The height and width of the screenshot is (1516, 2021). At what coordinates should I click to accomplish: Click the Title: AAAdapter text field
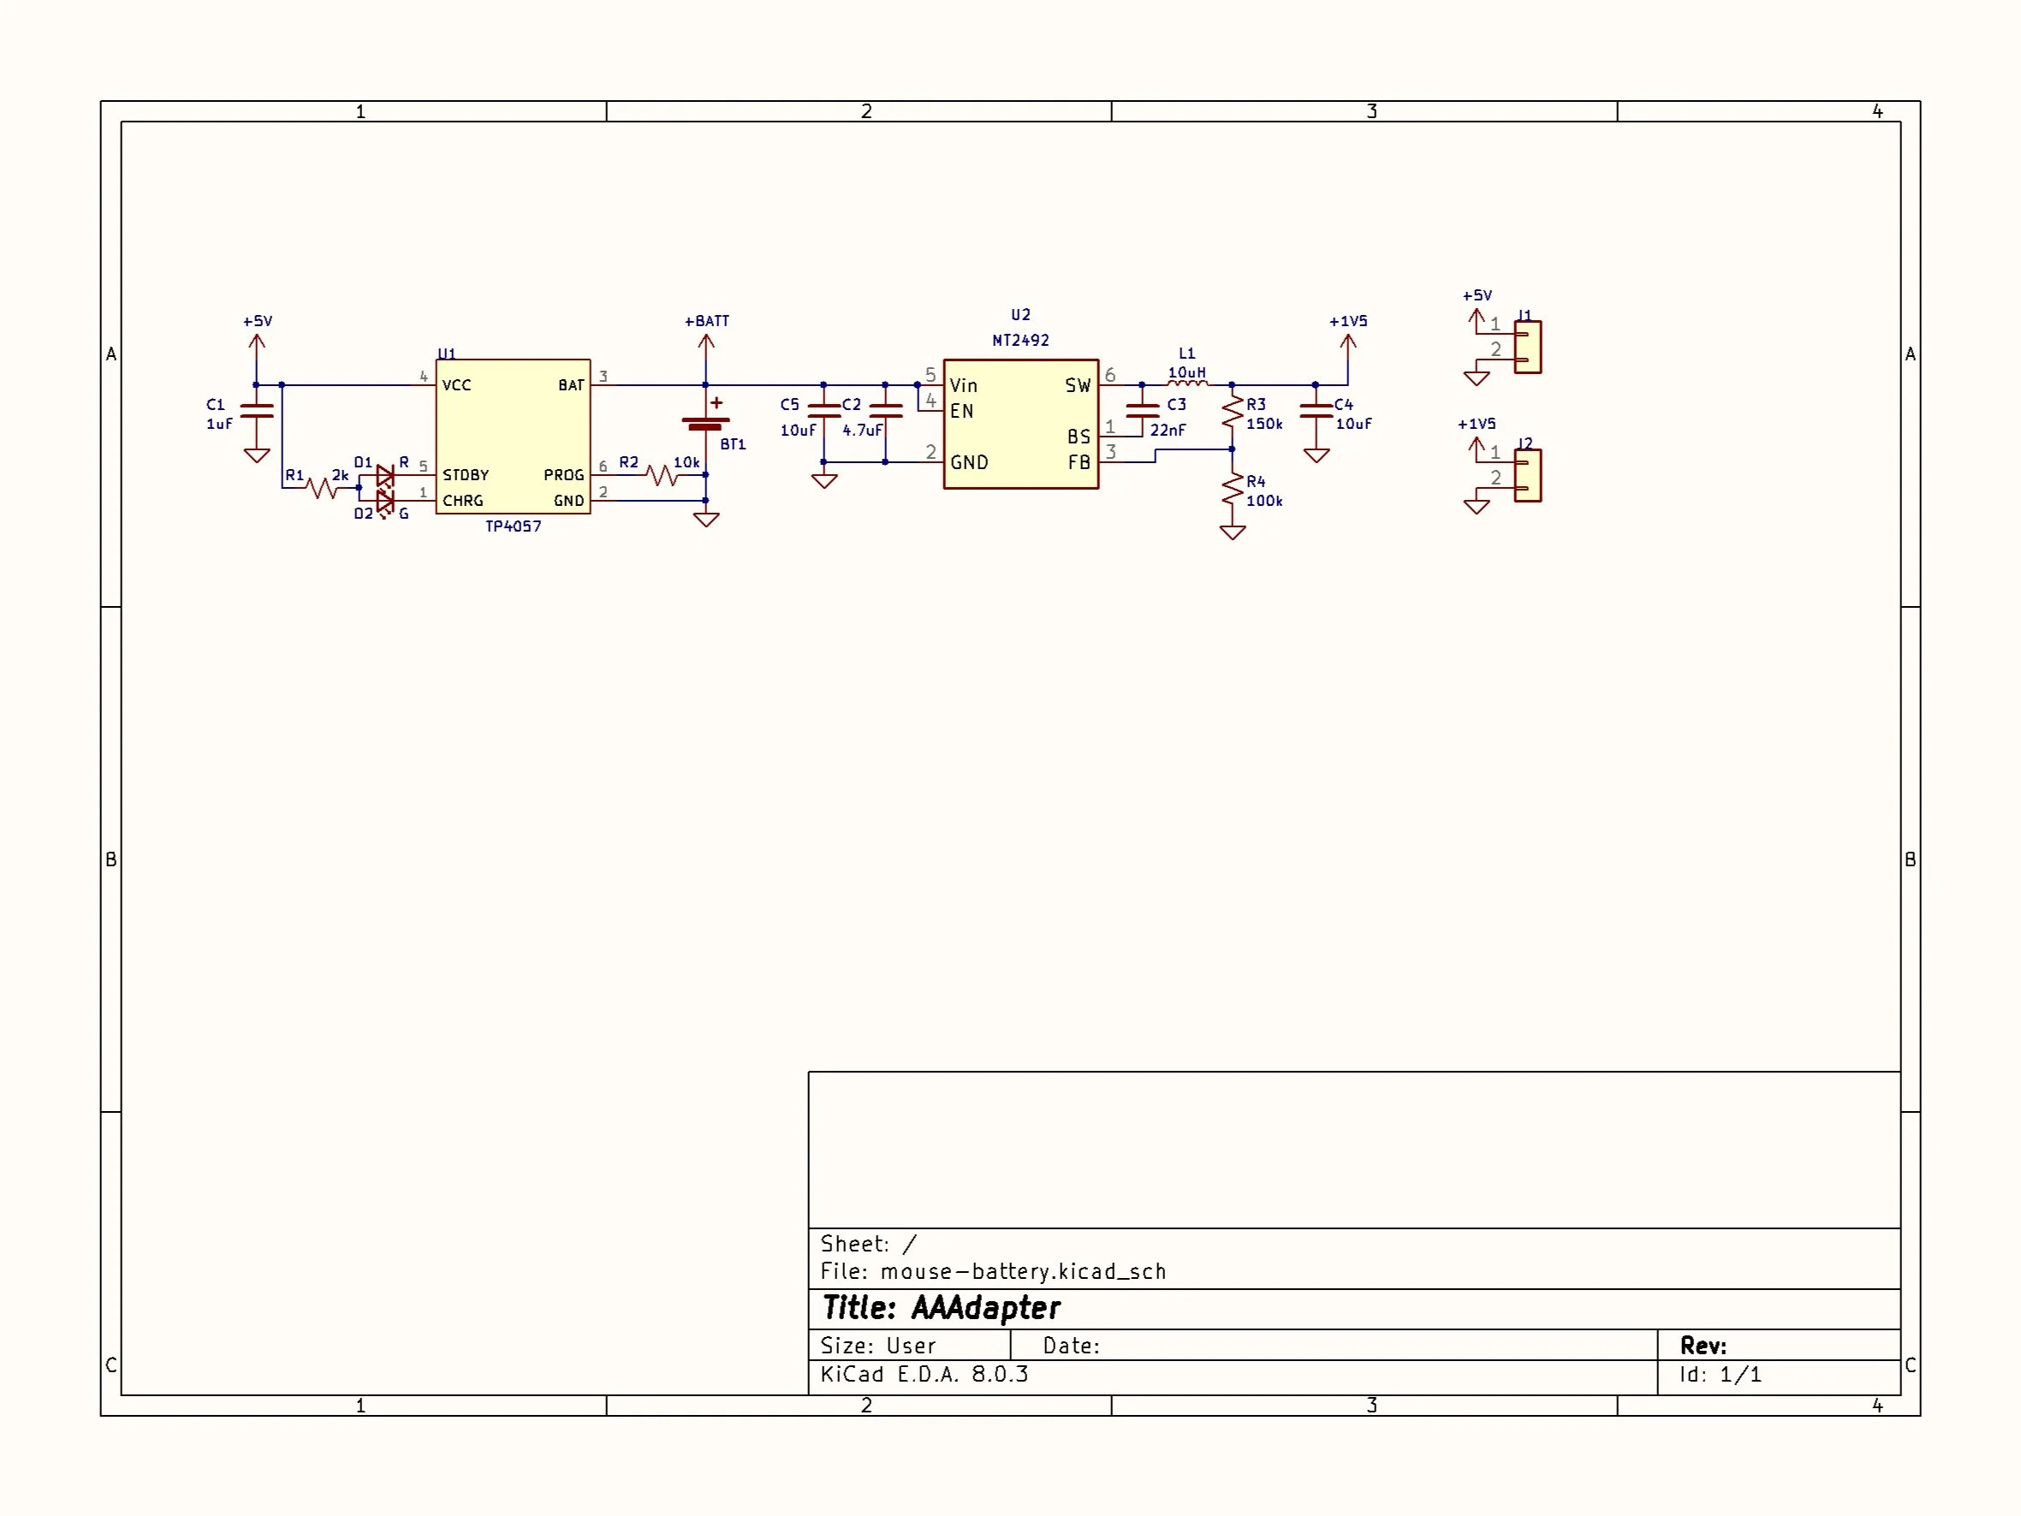(941, 1308)
